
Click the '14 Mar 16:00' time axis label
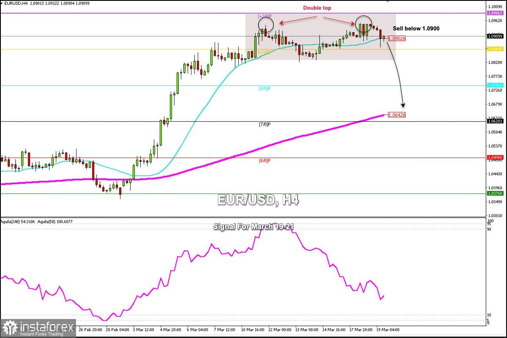pos(334,330)
